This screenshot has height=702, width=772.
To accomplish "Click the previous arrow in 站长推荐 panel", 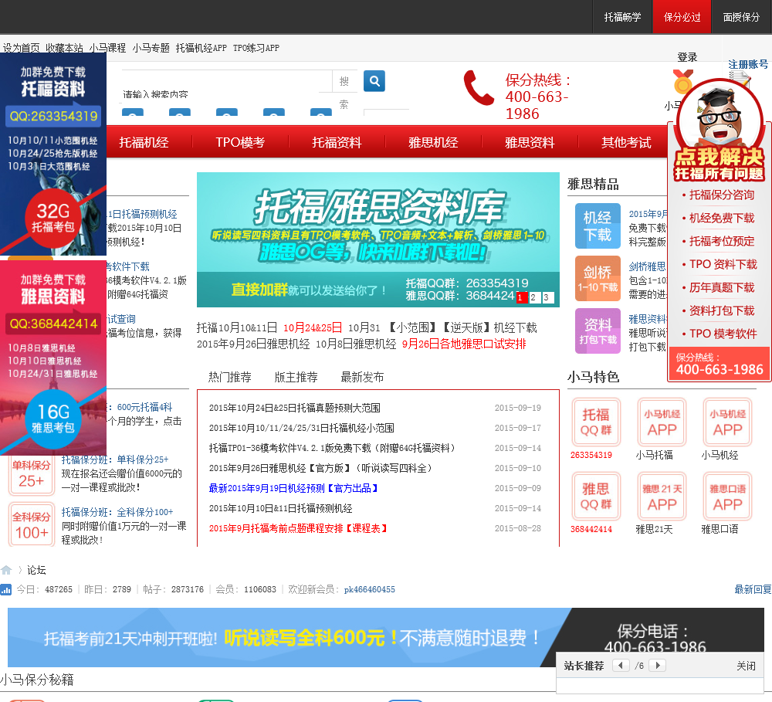I will pyautogui.click(x=621, y=666).
